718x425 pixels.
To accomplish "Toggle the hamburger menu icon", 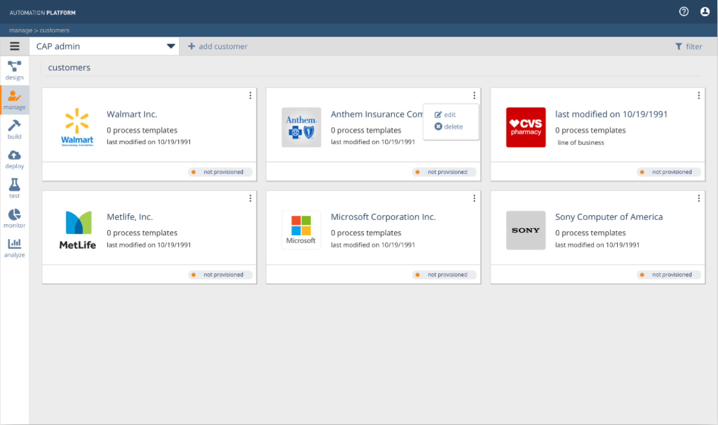I will click(x=14, y=46).
